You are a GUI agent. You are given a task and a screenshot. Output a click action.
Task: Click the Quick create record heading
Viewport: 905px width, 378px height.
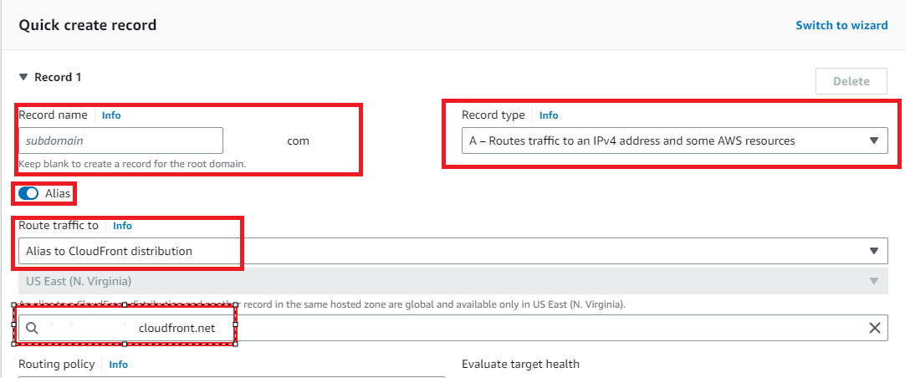tap(88, 25)
